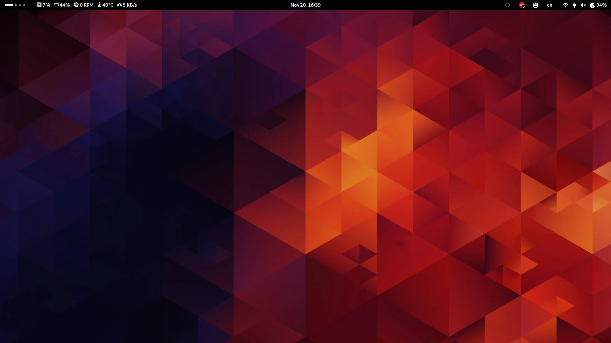The height and width of the screenshot is (343, 611).
Task: Click the temperature 40°C indicator
Action: [106, 5]
